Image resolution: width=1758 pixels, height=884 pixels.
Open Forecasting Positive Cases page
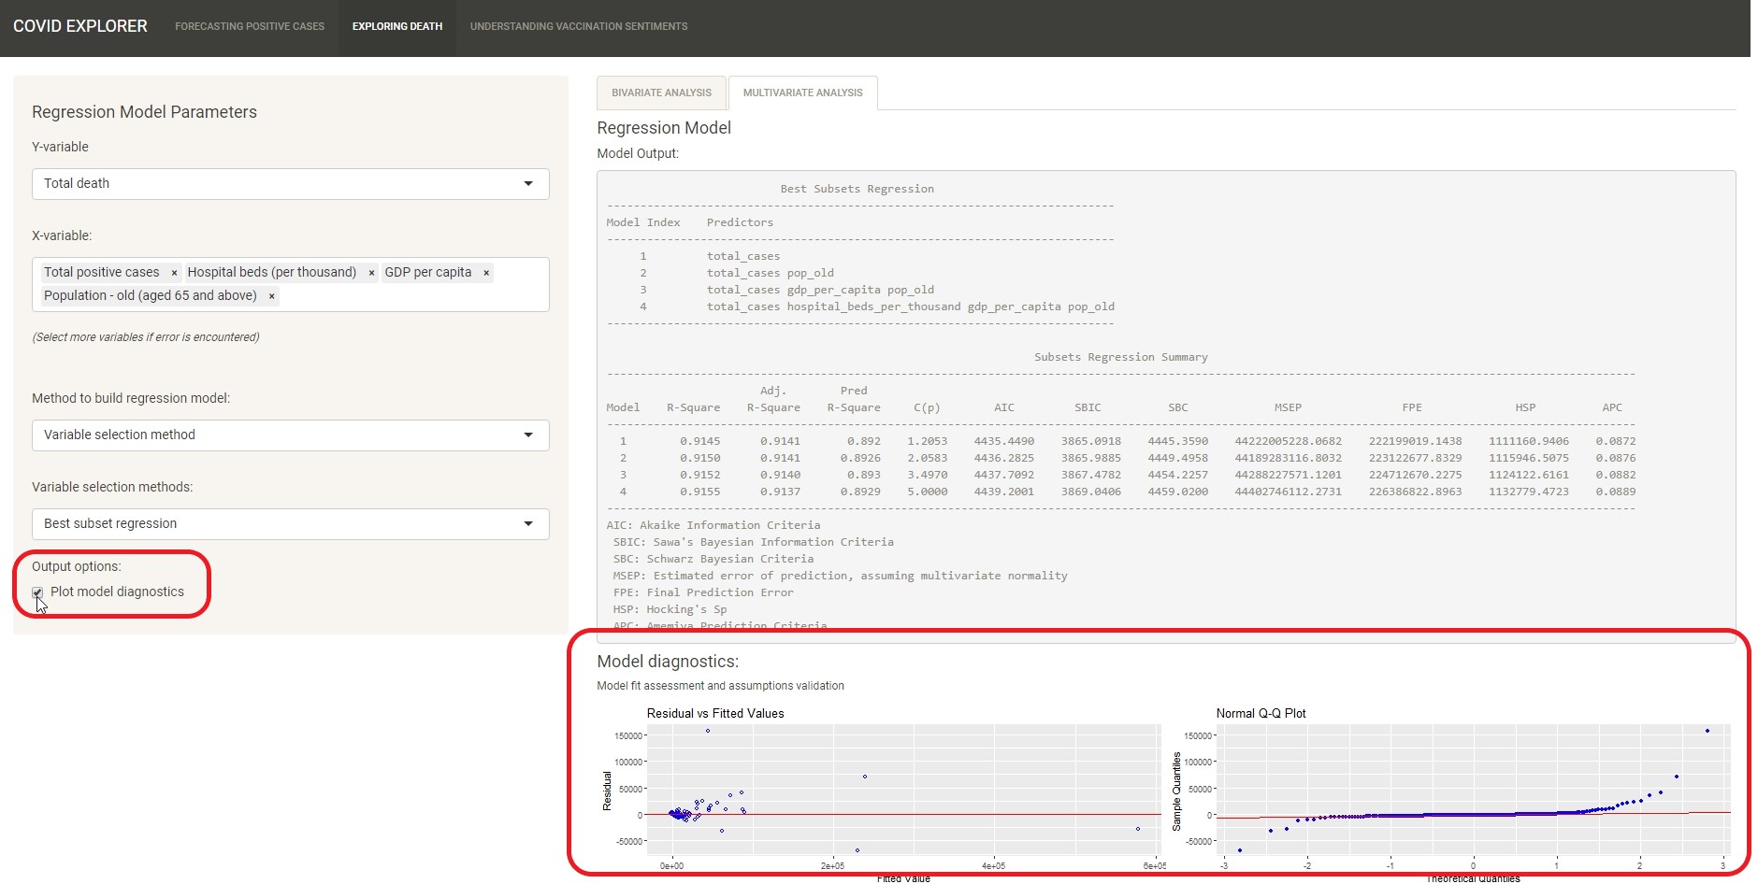pos(250,26)
